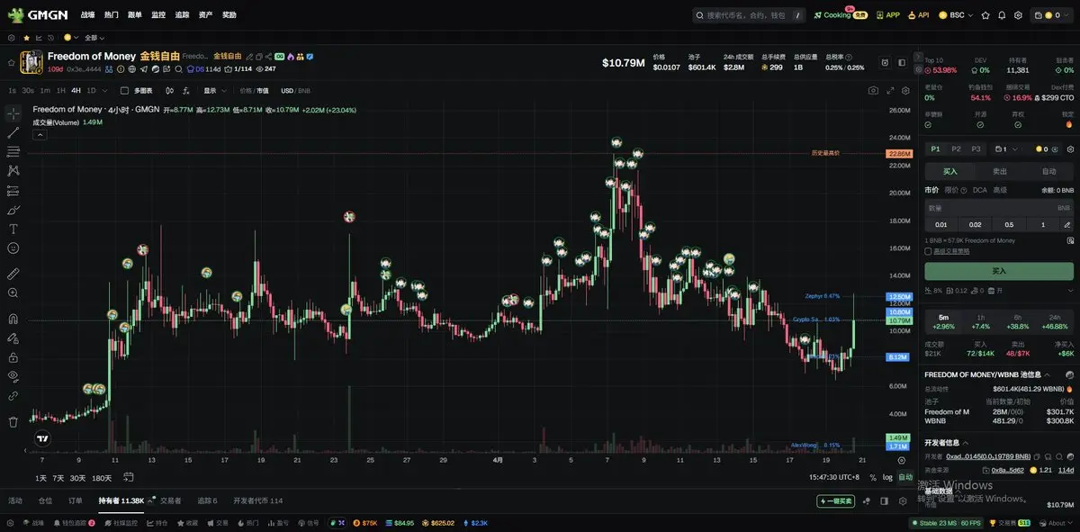Take a chart snapshot with the camera icon
The width and height of the screenshot is (1080, 532).
click(873, 90)
